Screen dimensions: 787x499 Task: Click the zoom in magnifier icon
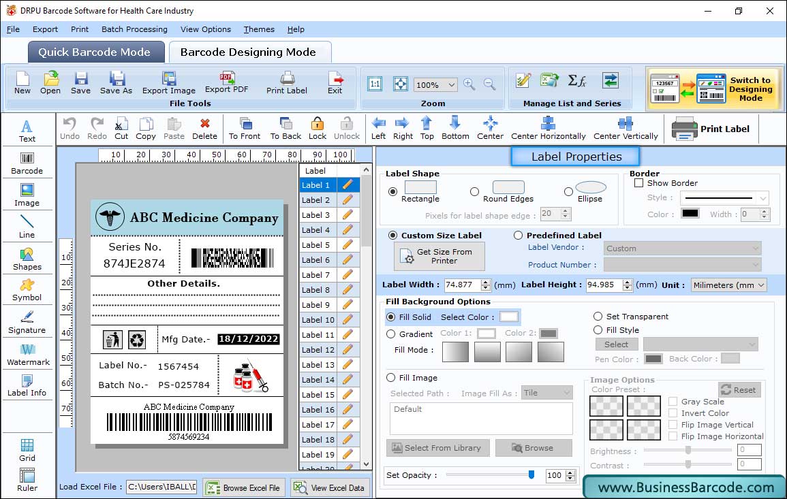(469, 84)
